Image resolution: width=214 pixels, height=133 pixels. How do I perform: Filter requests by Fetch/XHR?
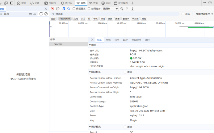click(65, 19)
